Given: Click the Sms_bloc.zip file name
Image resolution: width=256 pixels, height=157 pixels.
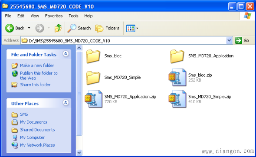Looking at the screenshot, I should pos(200,75).
